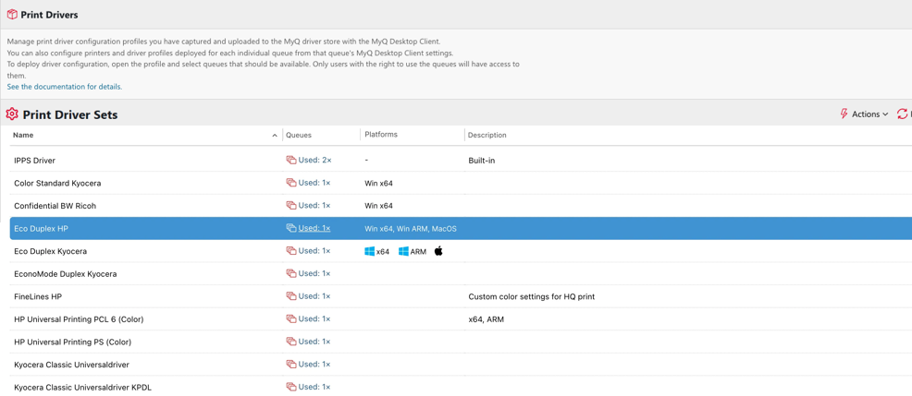Open Used: 1× link for Eco Duplex HP
912x396 pixels.
coord(314,228)
